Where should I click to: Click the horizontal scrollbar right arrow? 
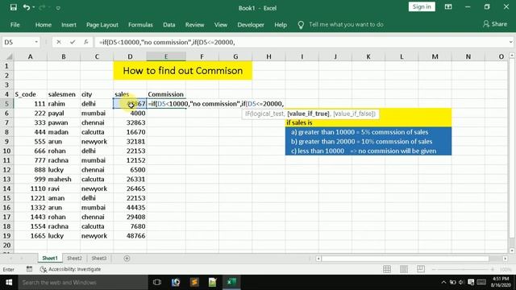506,259
